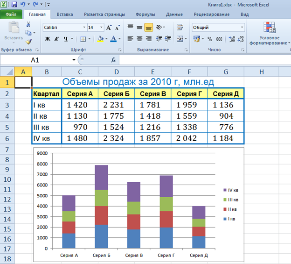
Task: Toggle bold (Ж) formatting
Action: 47,39
